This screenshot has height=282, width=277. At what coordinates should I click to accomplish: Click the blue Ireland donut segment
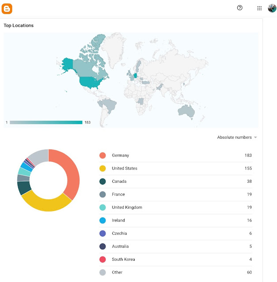(27, 167)
